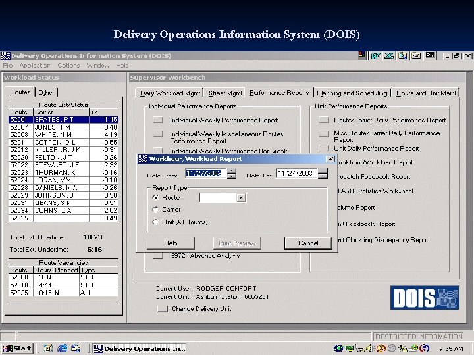Select the THURMAN, K route row

point(63,172)
